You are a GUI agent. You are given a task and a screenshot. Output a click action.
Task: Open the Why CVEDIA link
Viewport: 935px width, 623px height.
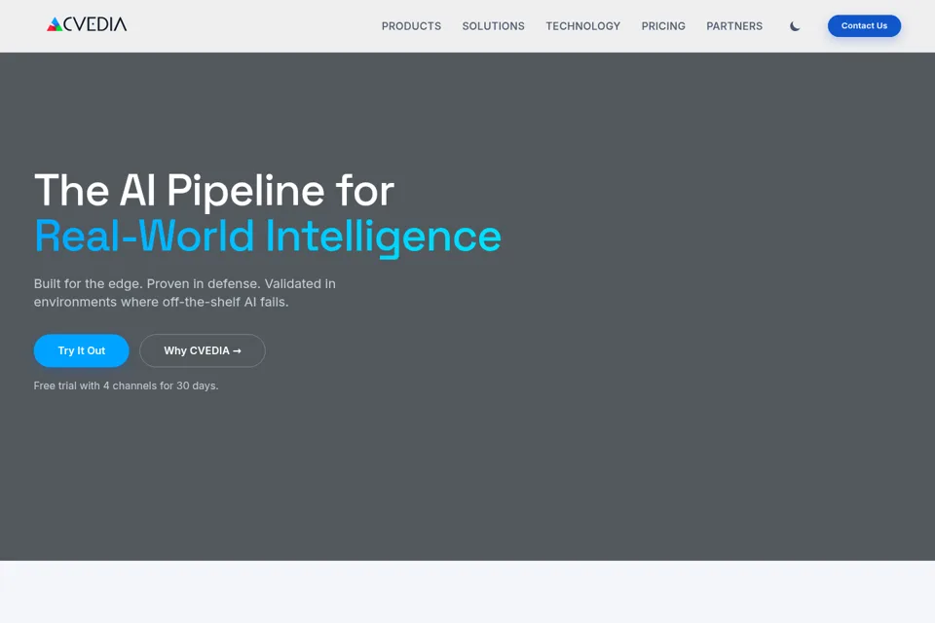pos(203,350)
